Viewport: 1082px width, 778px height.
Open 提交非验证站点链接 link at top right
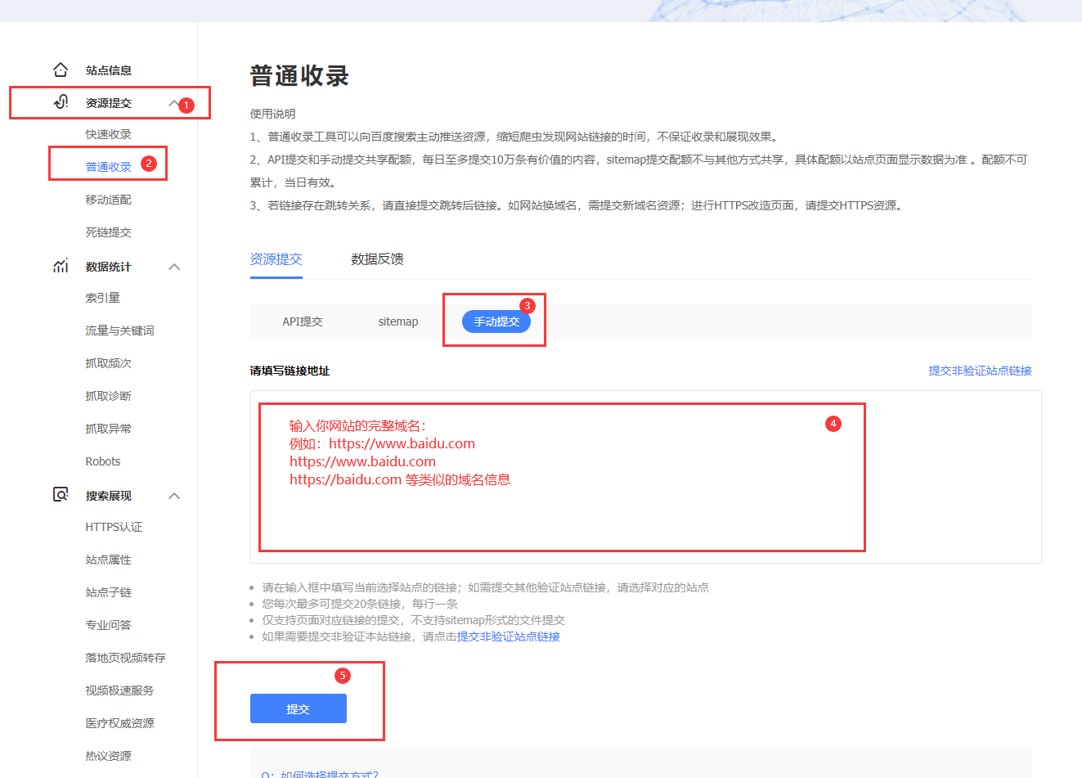point(980,371)
